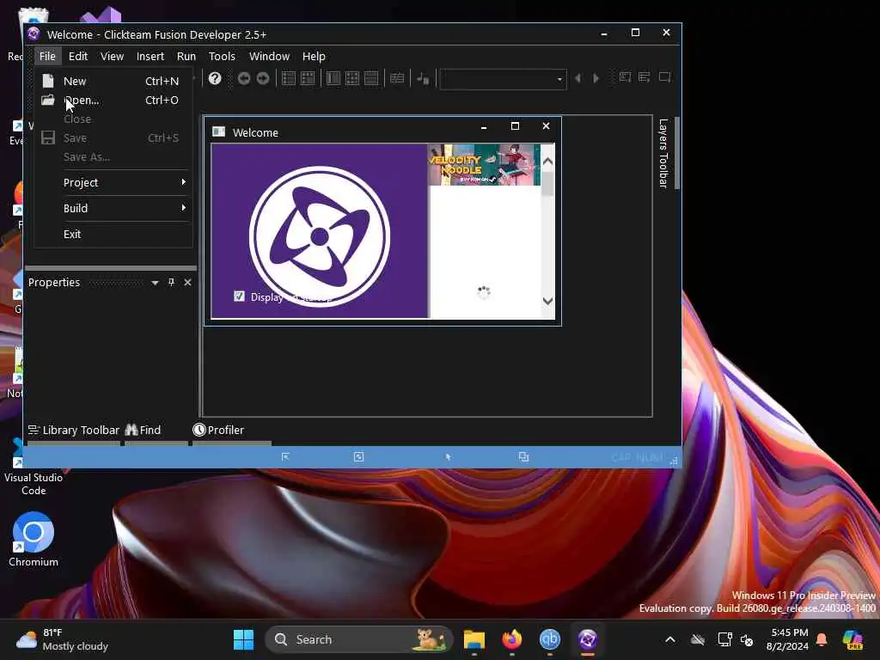Open the frame selector combo box
The width and height of the screenshot is (880, 660).
point(503,79)
